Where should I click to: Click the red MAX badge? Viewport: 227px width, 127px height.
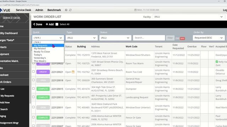pos(182,38)
